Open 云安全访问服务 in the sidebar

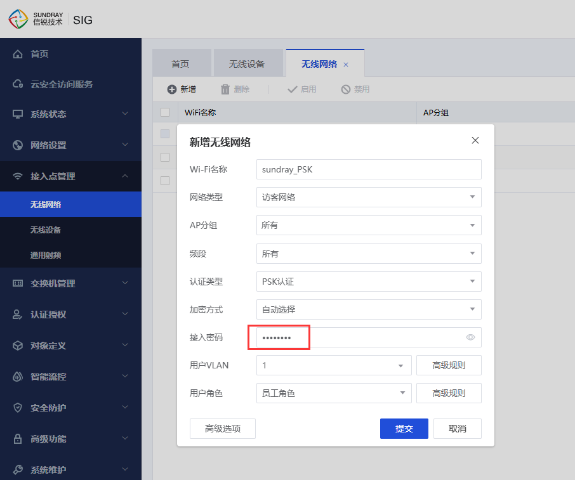point(71,84)
